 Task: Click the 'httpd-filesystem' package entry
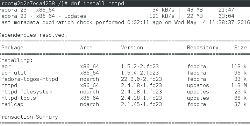tap(27, 92)
